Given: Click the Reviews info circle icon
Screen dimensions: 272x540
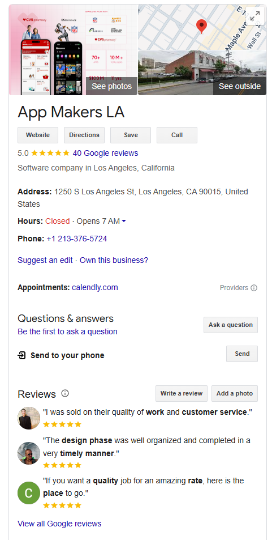Looking at the screenshot, I should click(x=65, y=393).
